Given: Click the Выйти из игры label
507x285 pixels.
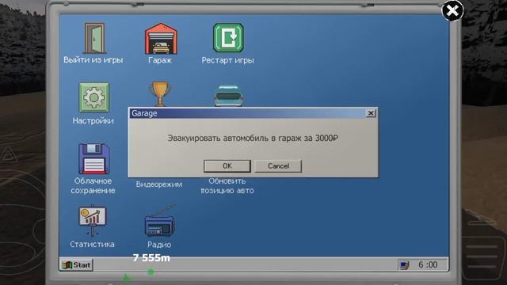Looking at the screenshot, I should coord(93,60).
